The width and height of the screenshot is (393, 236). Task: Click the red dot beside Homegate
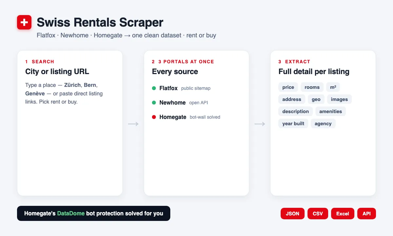(x=154, y=117)
